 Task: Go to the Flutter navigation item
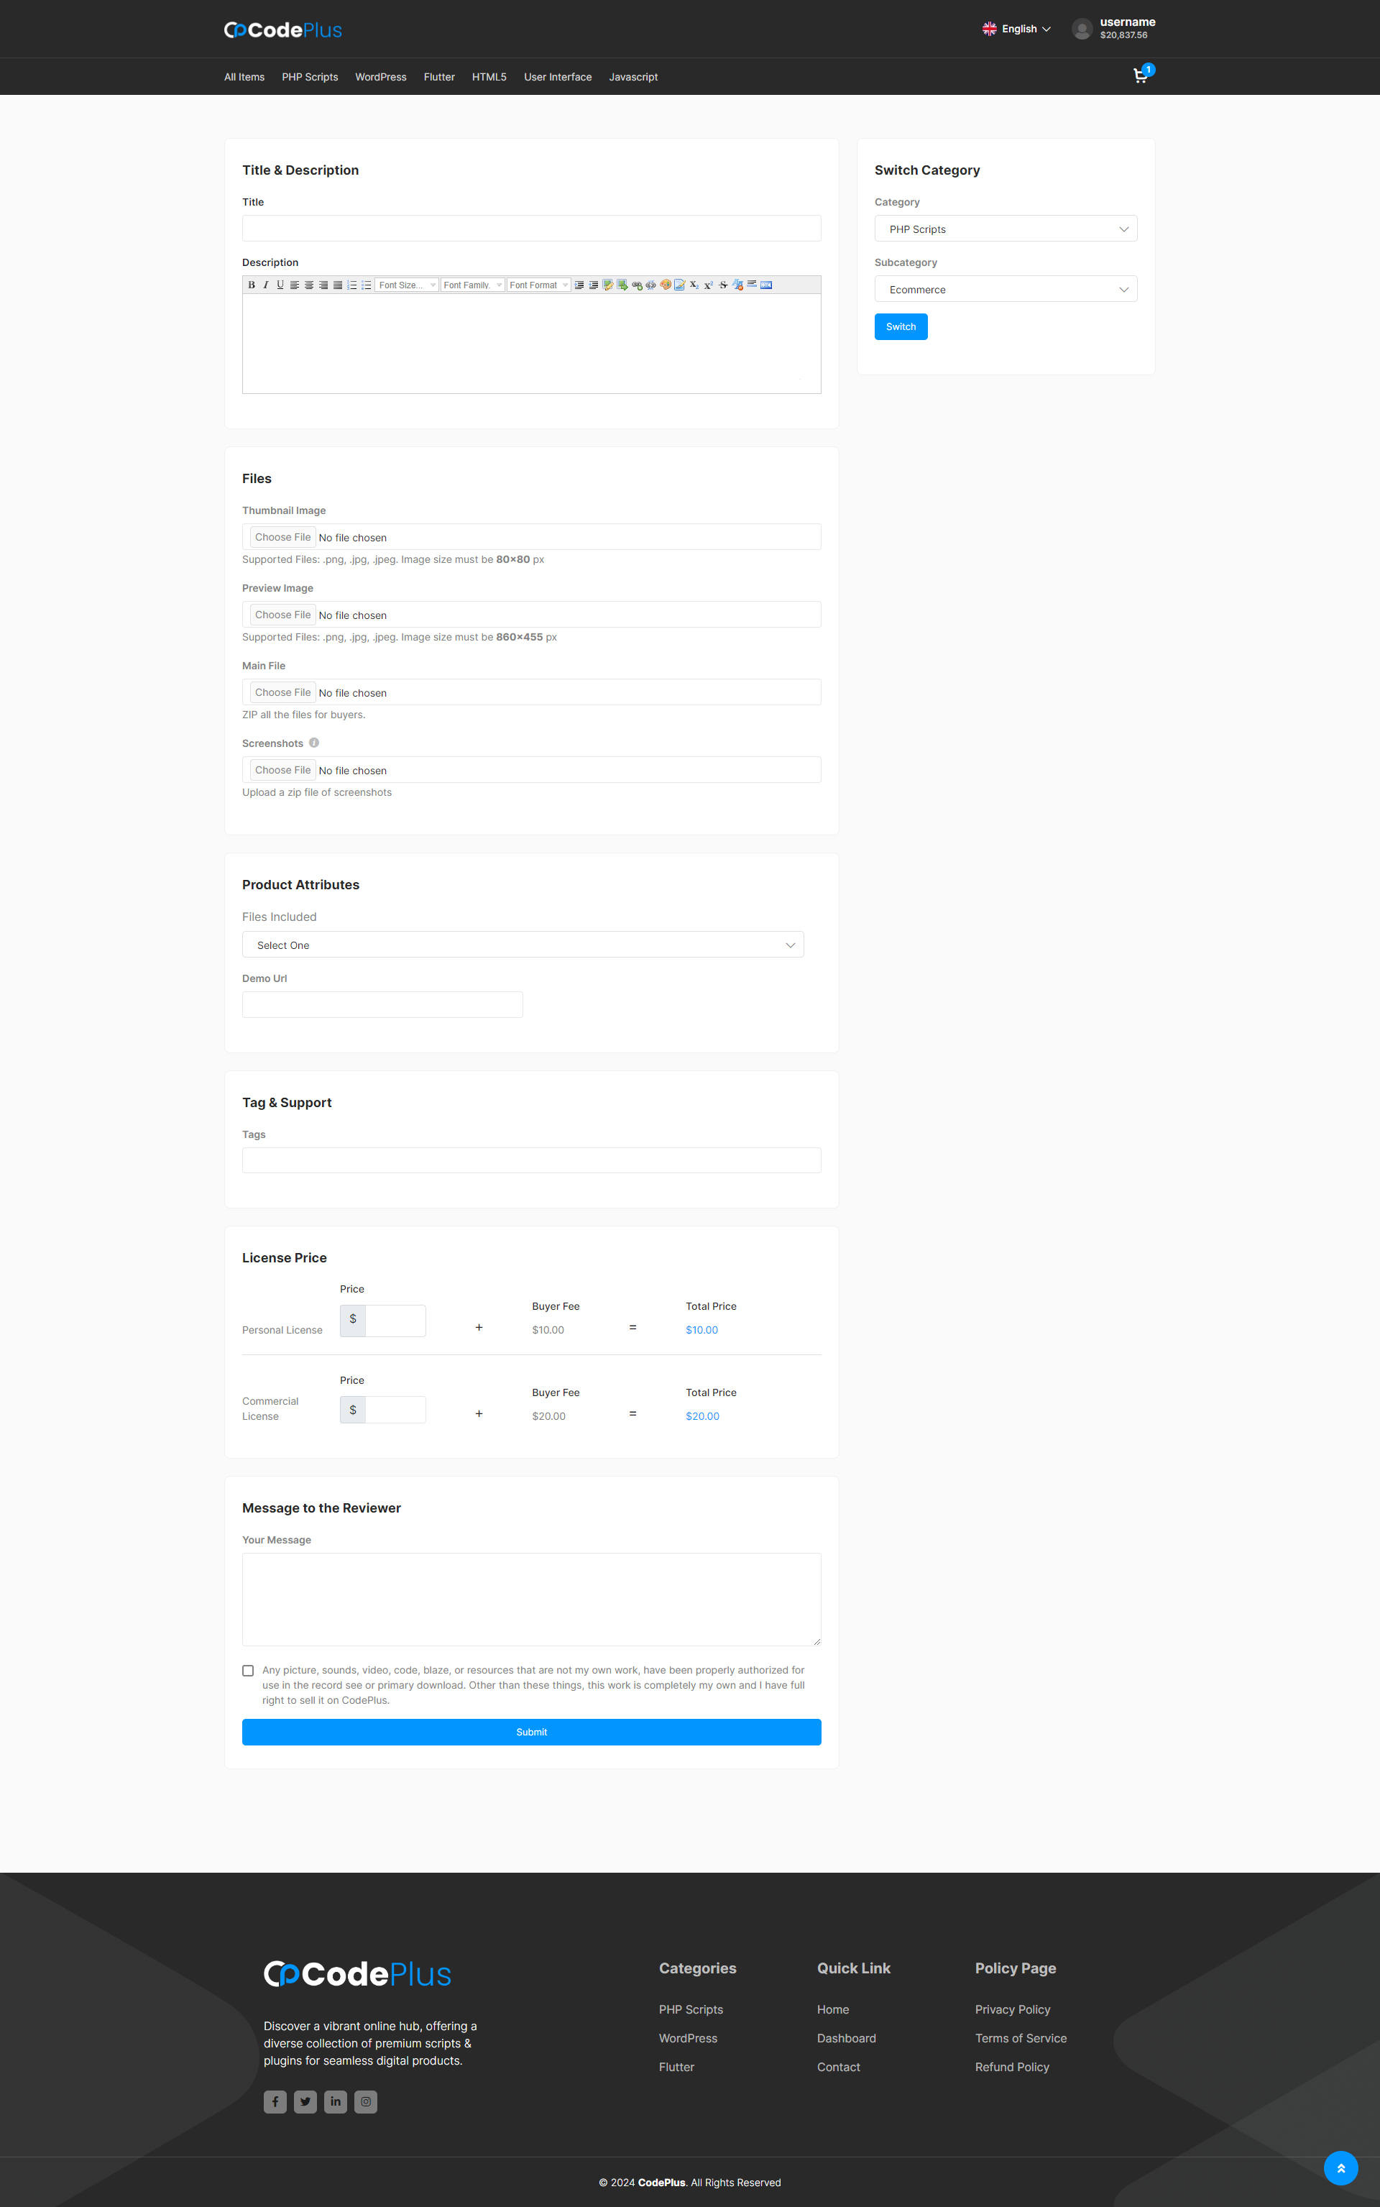(439, 77)
